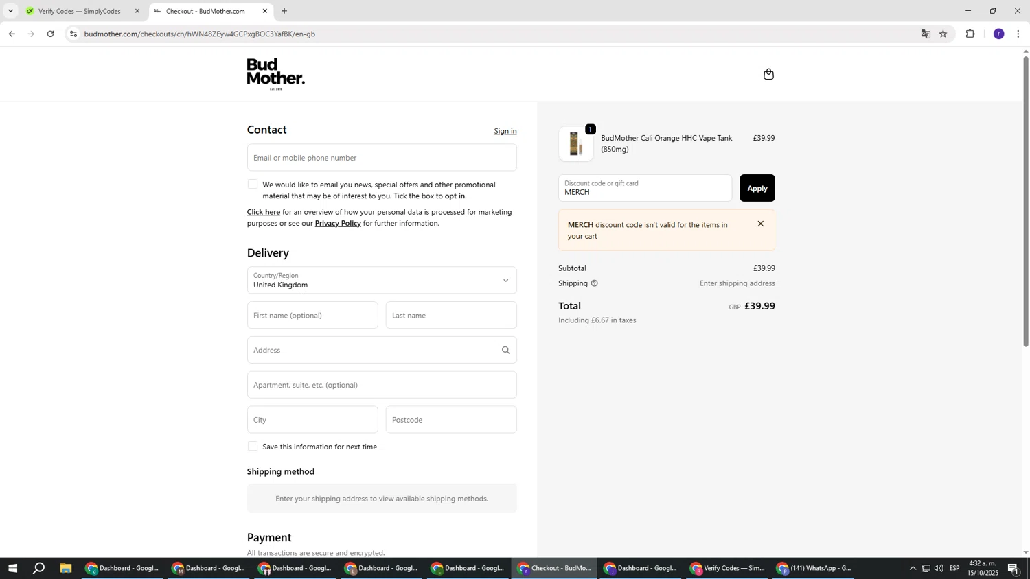This screenshot has width=1030, height=579.
Task: Open Verify Codes SimplyCodes taskbar window
Action: 728,568
